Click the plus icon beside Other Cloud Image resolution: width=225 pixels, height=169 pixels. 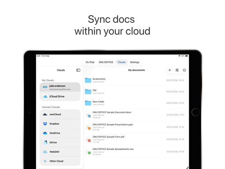[x=45, y=161]
